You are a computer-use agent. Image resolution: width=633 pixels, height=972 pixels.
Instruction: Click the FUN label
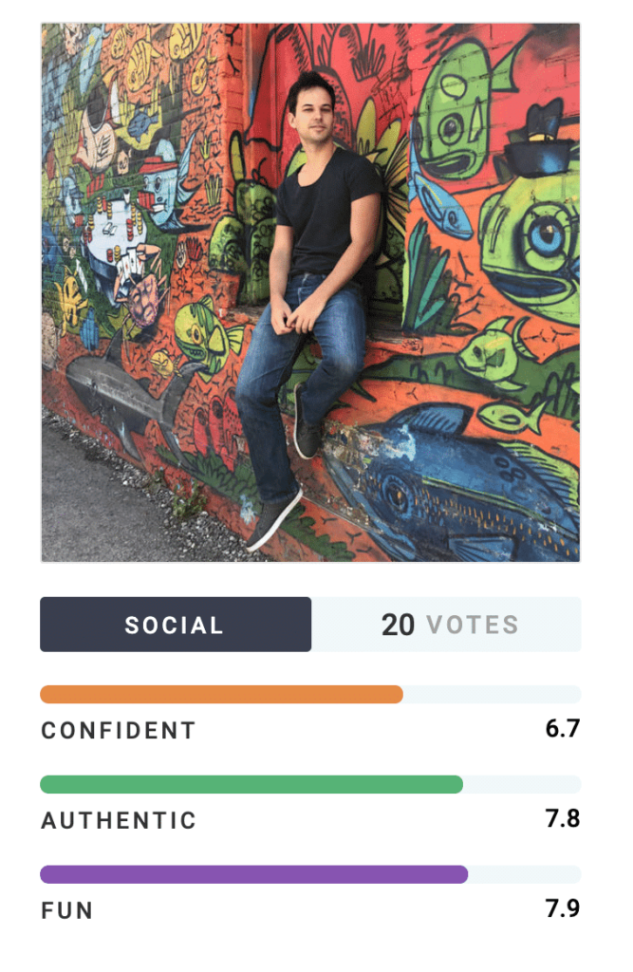tap(67, 911)
